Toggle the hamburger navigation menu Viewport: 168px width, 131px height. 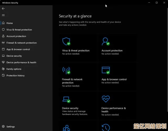(x=3, y=15)
